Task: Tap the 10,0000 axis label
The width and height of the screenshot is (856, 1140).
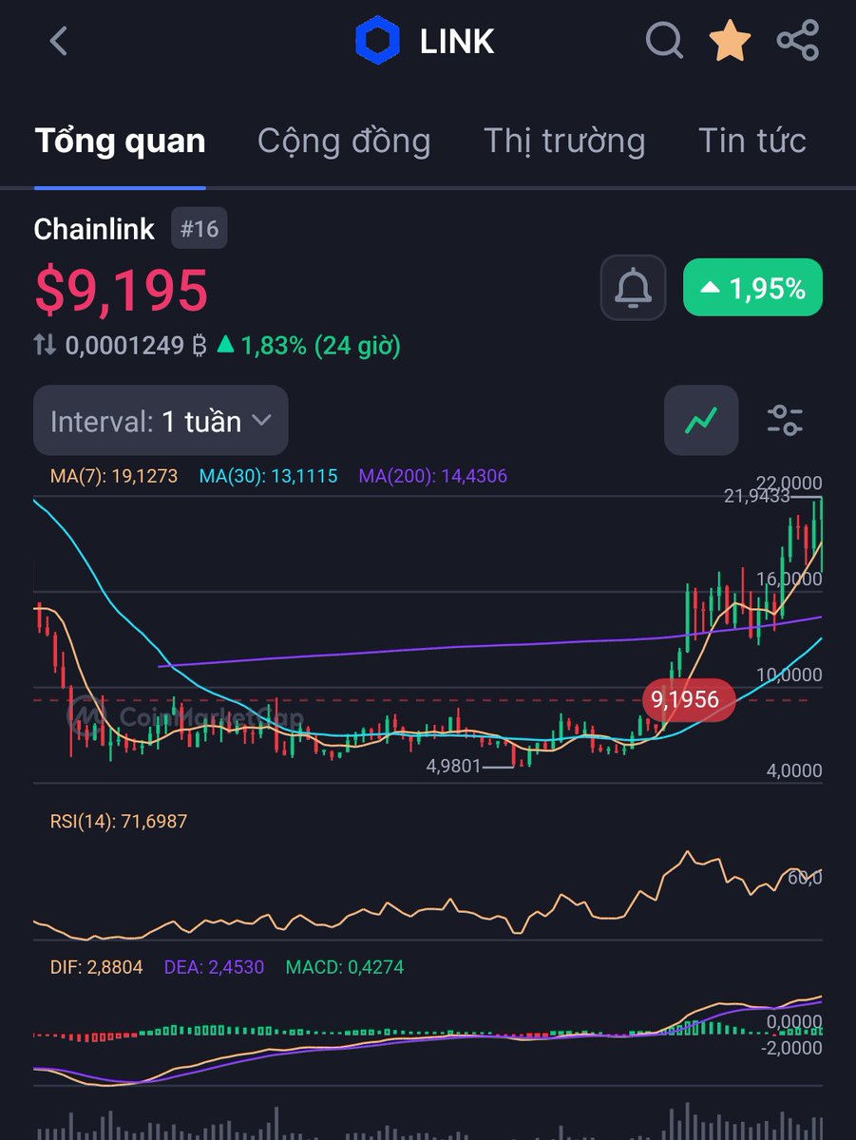Action: pos(789,675)
